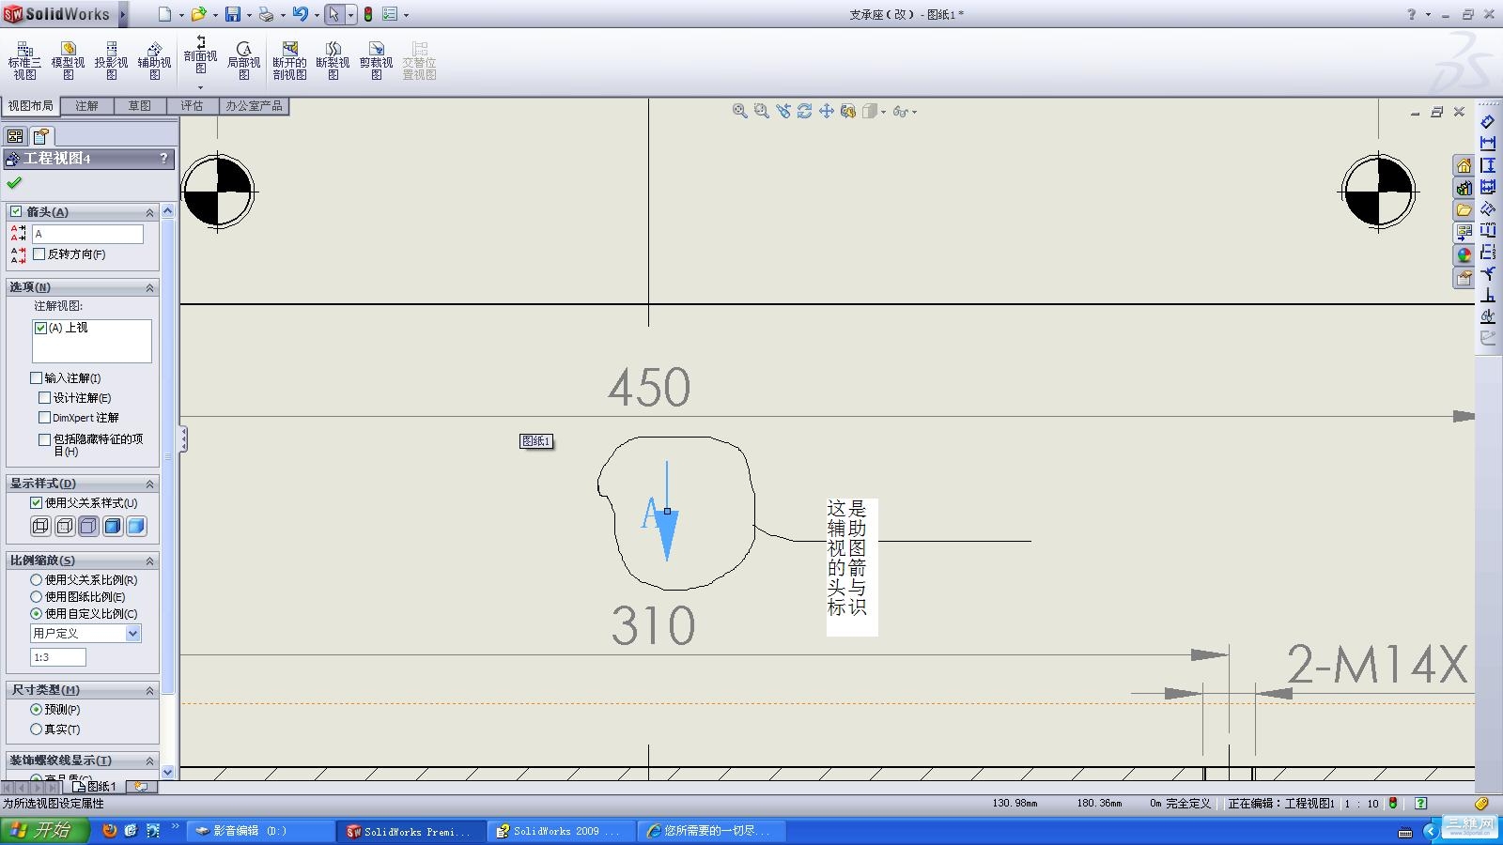Screen dimensions: 1503x845
Task: Open the Design Library icon in task pane
Action: tap(1464, 188)
